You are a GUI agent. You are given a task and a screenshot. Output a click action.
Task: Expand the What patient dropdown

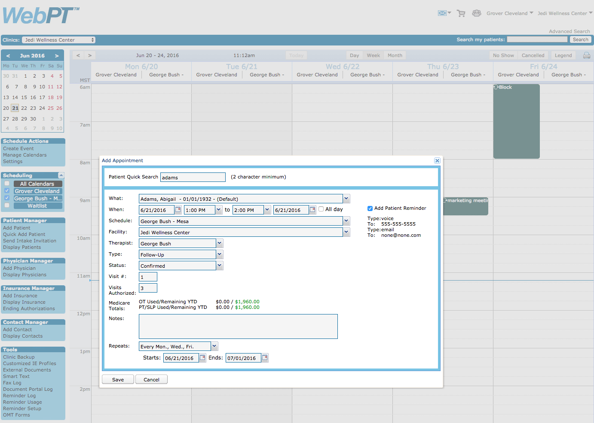(346, 199)
